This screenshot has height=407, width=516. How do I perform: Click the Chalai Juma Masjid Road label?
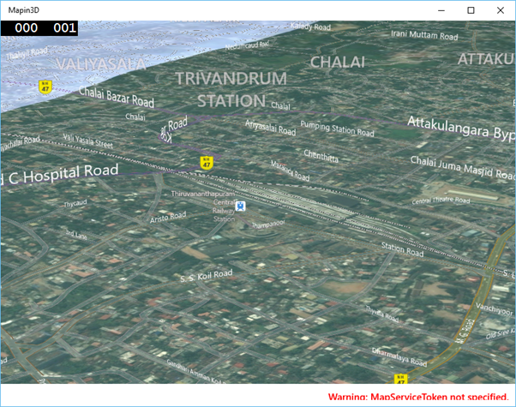(x=462, y=168)
